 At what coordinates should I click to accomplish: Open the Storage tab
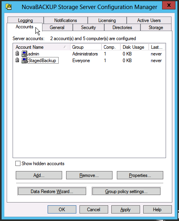tap(156, 28)
